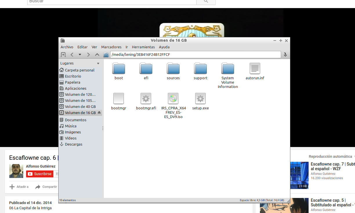
Task: Go forward with the right arrow
Action: 88,55
